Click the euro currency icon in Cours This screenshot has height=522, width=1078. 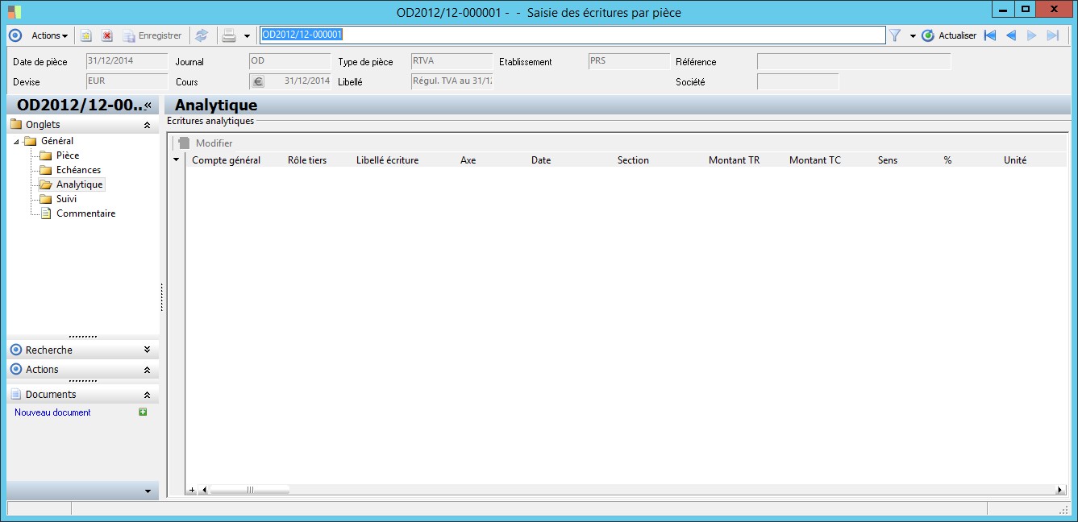pyautogui.click(x=257, y=81)
